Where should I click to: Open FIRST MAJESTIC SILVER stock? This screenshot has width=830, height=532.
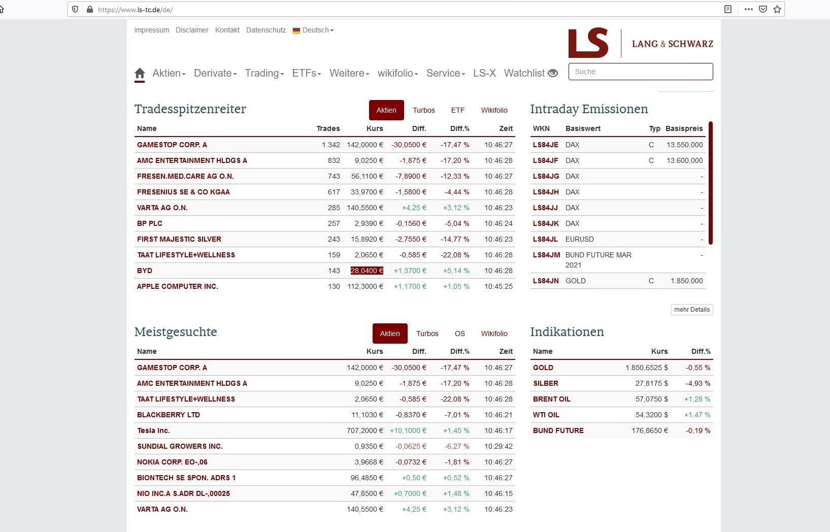click(179, 239)
